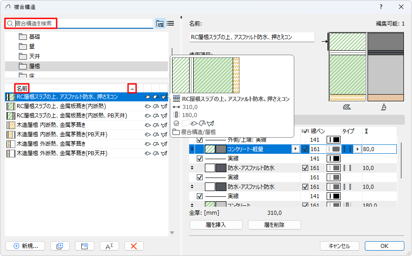This screenshot has height=256, width=412.
Task: Click shell icon on selected RC屋根スラブ アスファルト防水 row
Action: click(x=164, y=97)
